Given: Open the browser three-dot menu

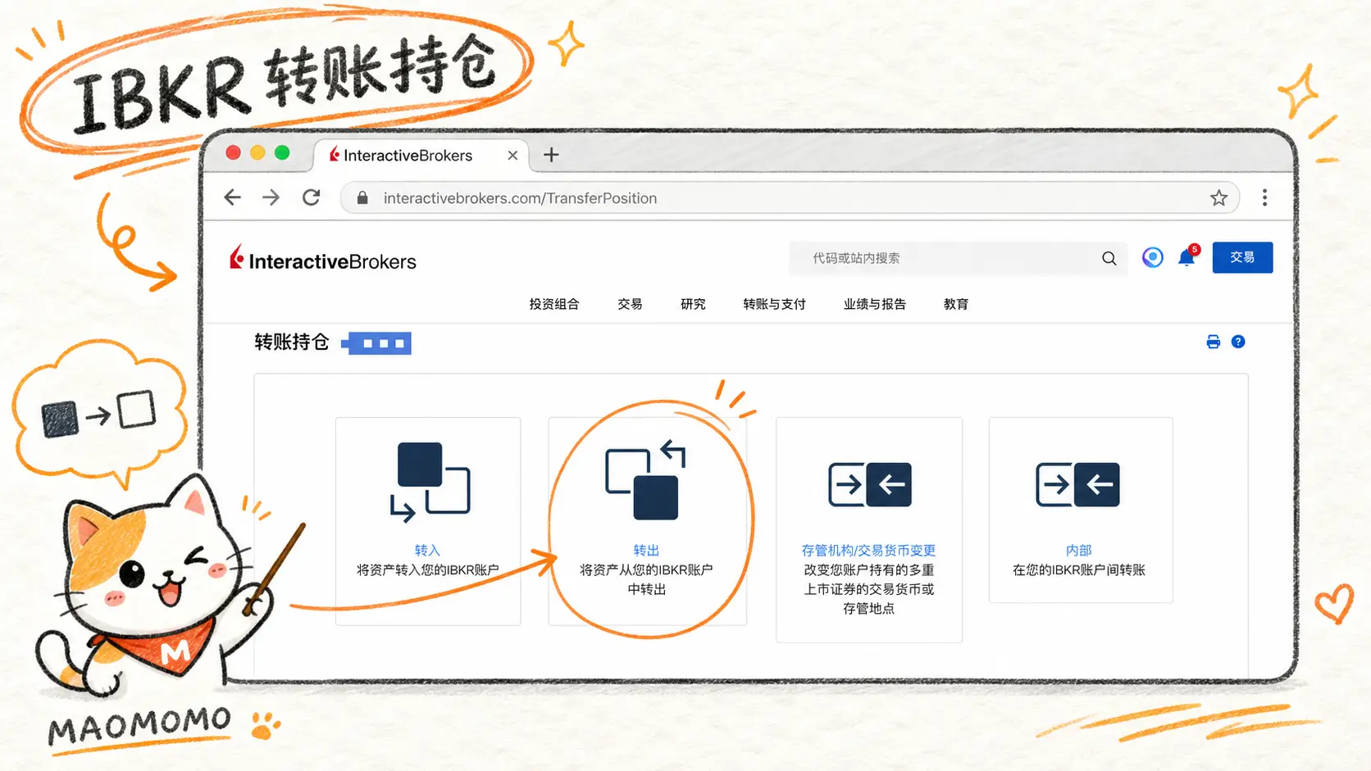Looking at the screenshot, I should click(1264, 197).
